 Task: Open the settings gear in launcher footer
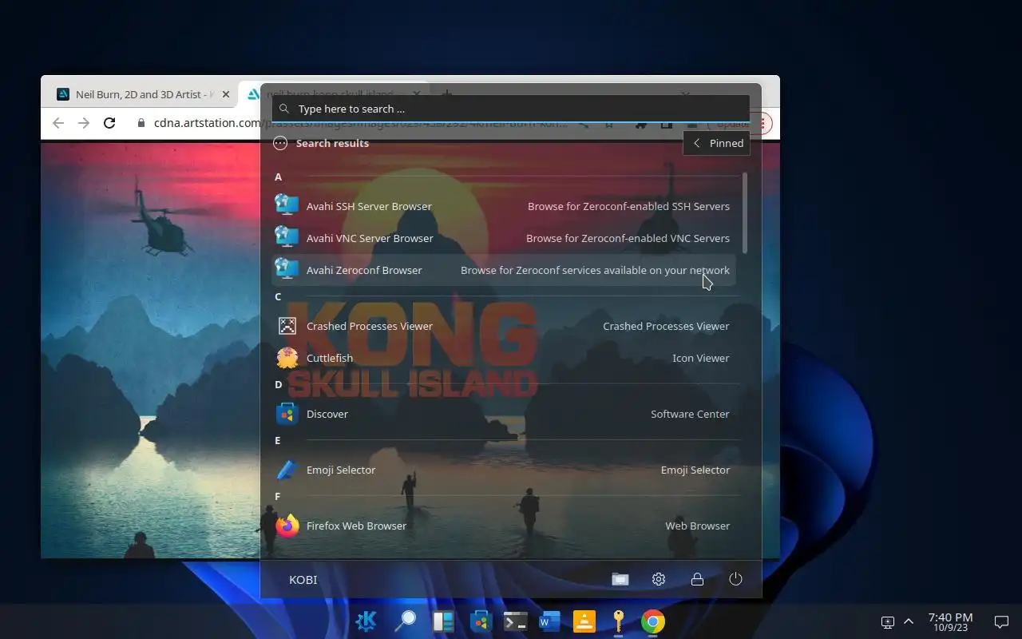(658, 579)
